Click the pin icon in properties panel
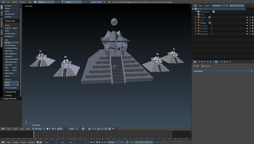254x144 pixels. click(x=194, y=66)
